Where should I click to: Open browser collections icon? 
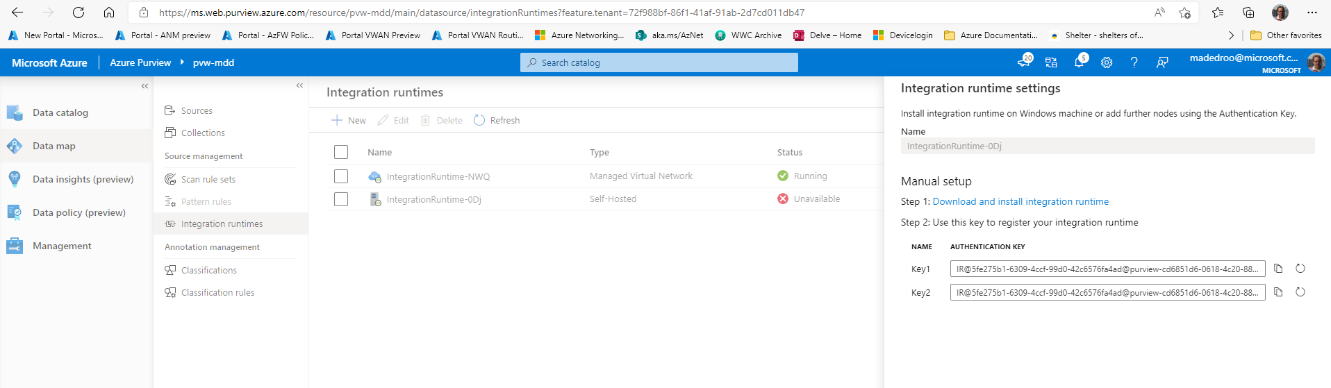[x=1248, y=12]
